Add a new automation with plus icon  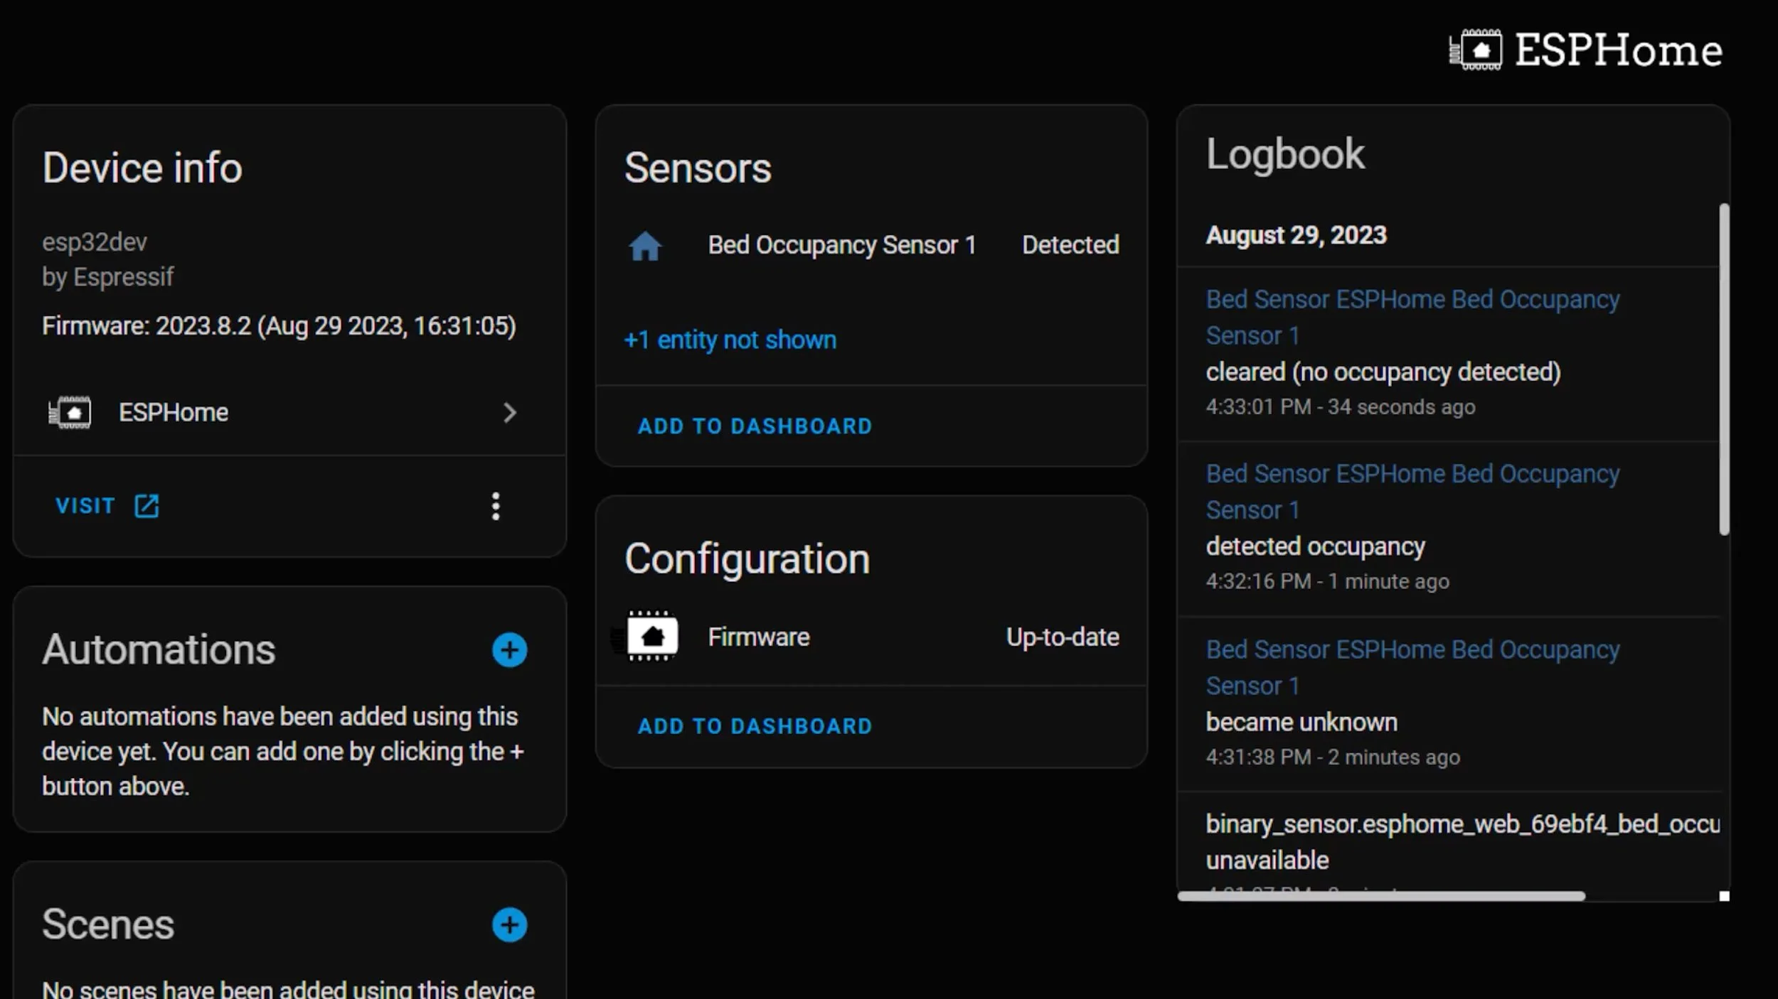[x=509, y=650]
